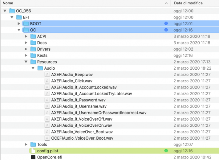Click the OpenCore.efi executable icon
Screen dimensions: 219x160
pos(32,157)
